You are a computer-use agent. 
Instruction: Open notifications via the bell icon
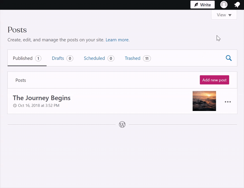237,4
